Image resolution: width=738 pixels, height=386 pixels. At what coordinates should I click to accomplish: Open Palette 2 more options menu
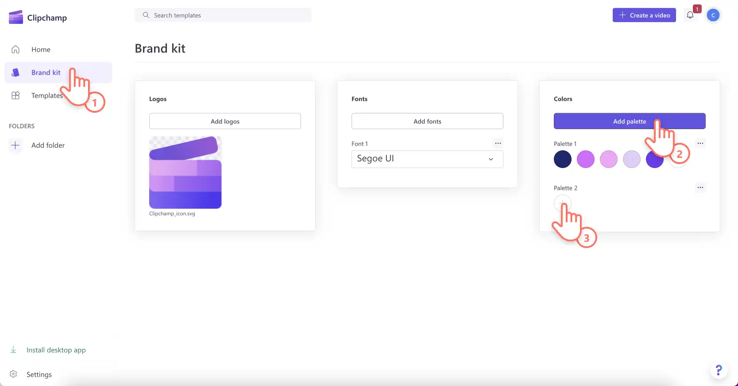700,187
